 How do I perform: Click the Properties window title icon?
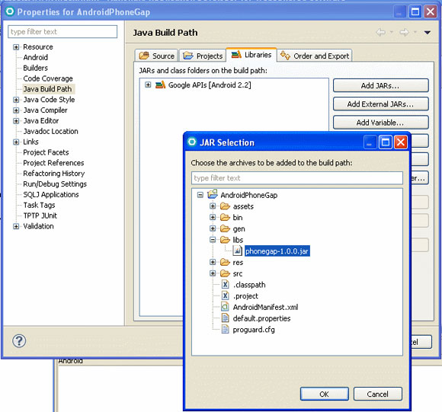point(10,11)
